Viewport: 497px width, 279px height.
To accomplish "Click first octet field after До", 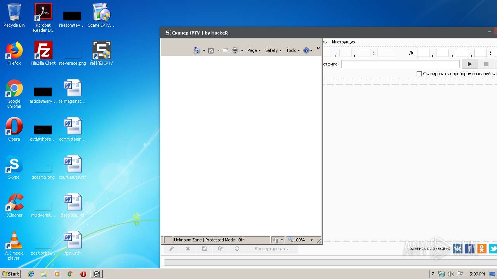I will pyautogui.click(x=423, y=53).
